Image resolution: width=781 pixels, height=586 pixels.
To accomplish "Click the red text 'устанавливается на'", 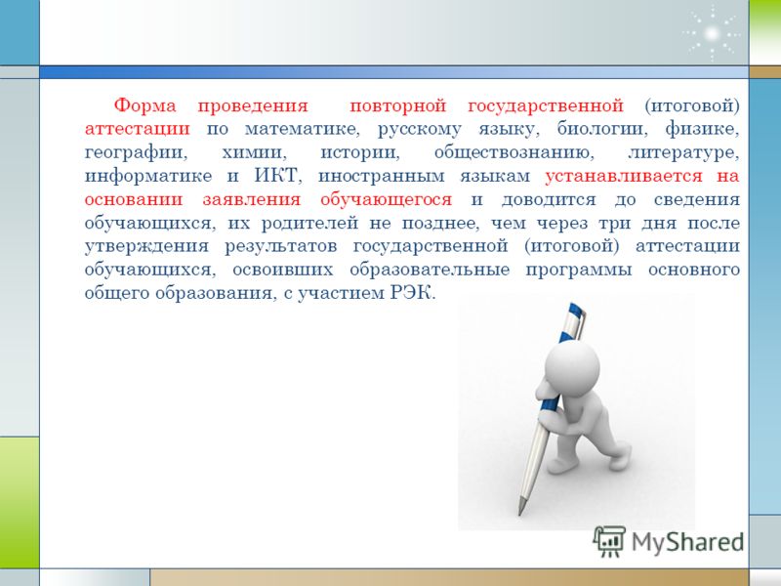I will pyautogui.click(x=642, y=176).
